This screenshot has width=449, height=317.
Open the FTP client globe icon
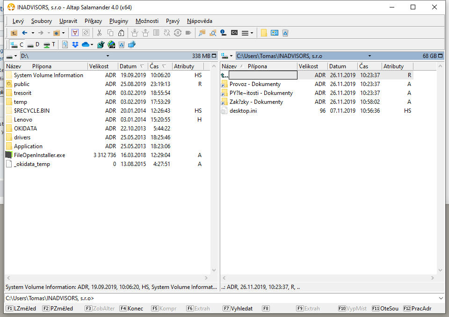point(111,45)
